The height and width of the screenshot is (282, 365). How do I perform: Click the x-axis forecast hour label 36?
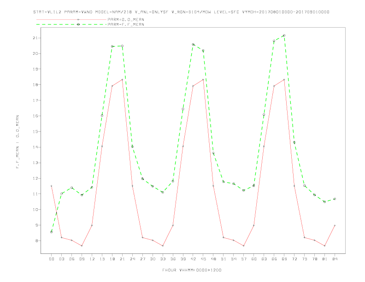(173, 259)
